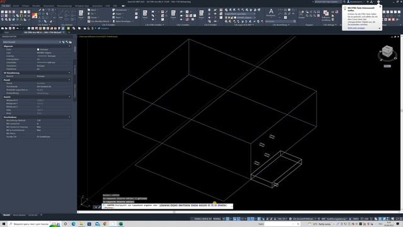This screenshot has width=403, height=227.
Task: Open File Explorer from the taskbar
Action: (x=81, y=224)
